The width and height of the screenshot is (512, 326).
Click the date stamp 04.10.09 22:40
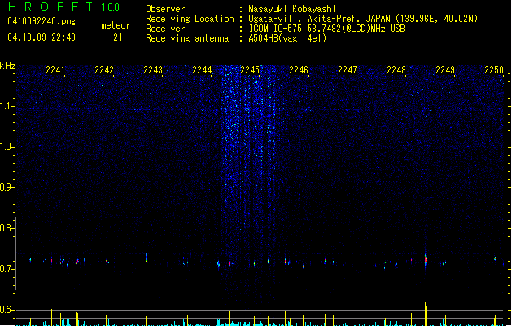click(42, 37)
